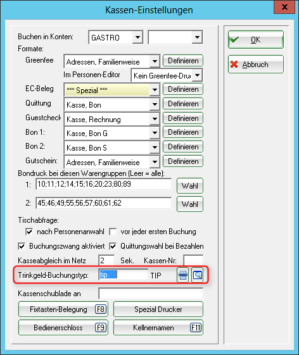Open the Kein Greenfee-Druck dropdown
This screenshot has width=299, height=355.
click(x=198, y=75)
